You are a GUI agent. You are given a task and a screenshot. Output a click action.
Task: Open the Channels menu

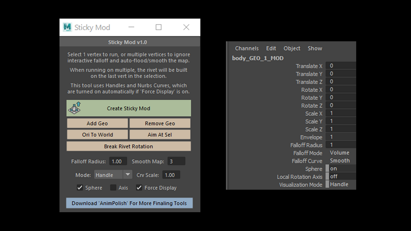click(247, 49)
